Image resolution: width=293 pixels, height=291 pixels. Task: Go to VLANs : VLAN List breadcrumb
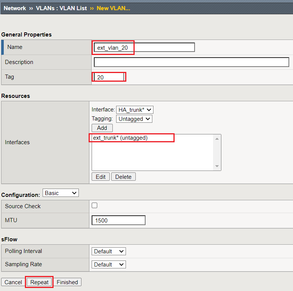pos(61,8)
